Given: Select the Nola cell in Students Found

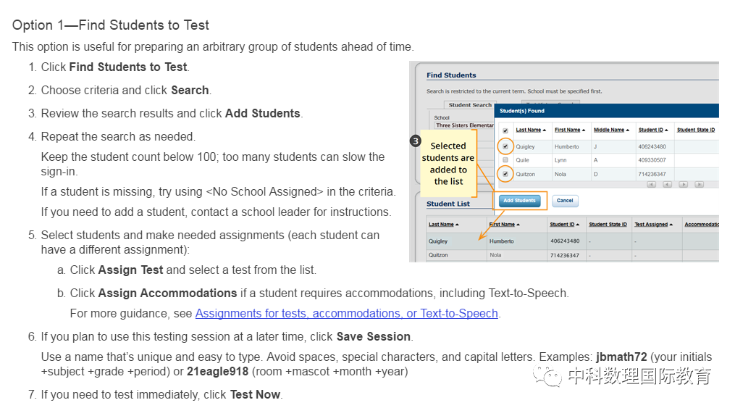Looking at the screenshot, I should tap(560, 175).
